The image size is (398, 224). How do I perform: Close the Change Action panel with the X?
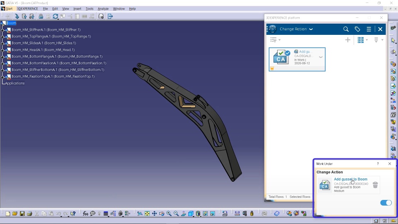pyautogui.click(x=380, y=29)
